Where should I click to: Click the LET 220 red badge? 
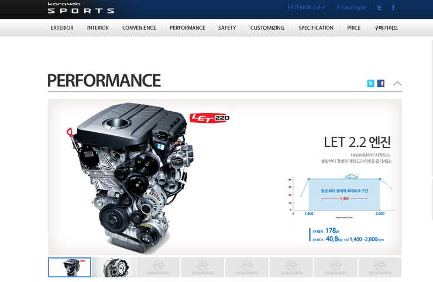pos(210,118)
